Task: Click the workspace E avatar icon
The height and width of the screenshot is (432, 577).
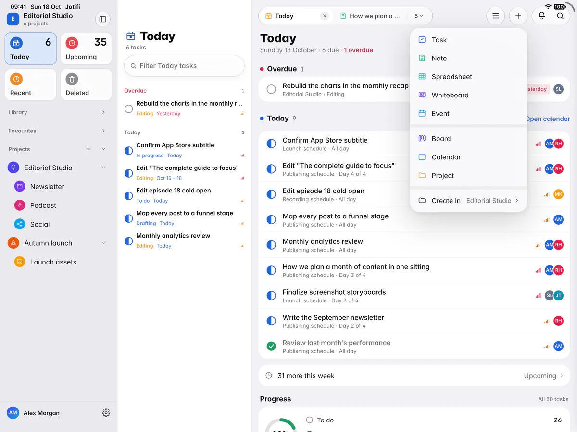Action: (13, 19)
